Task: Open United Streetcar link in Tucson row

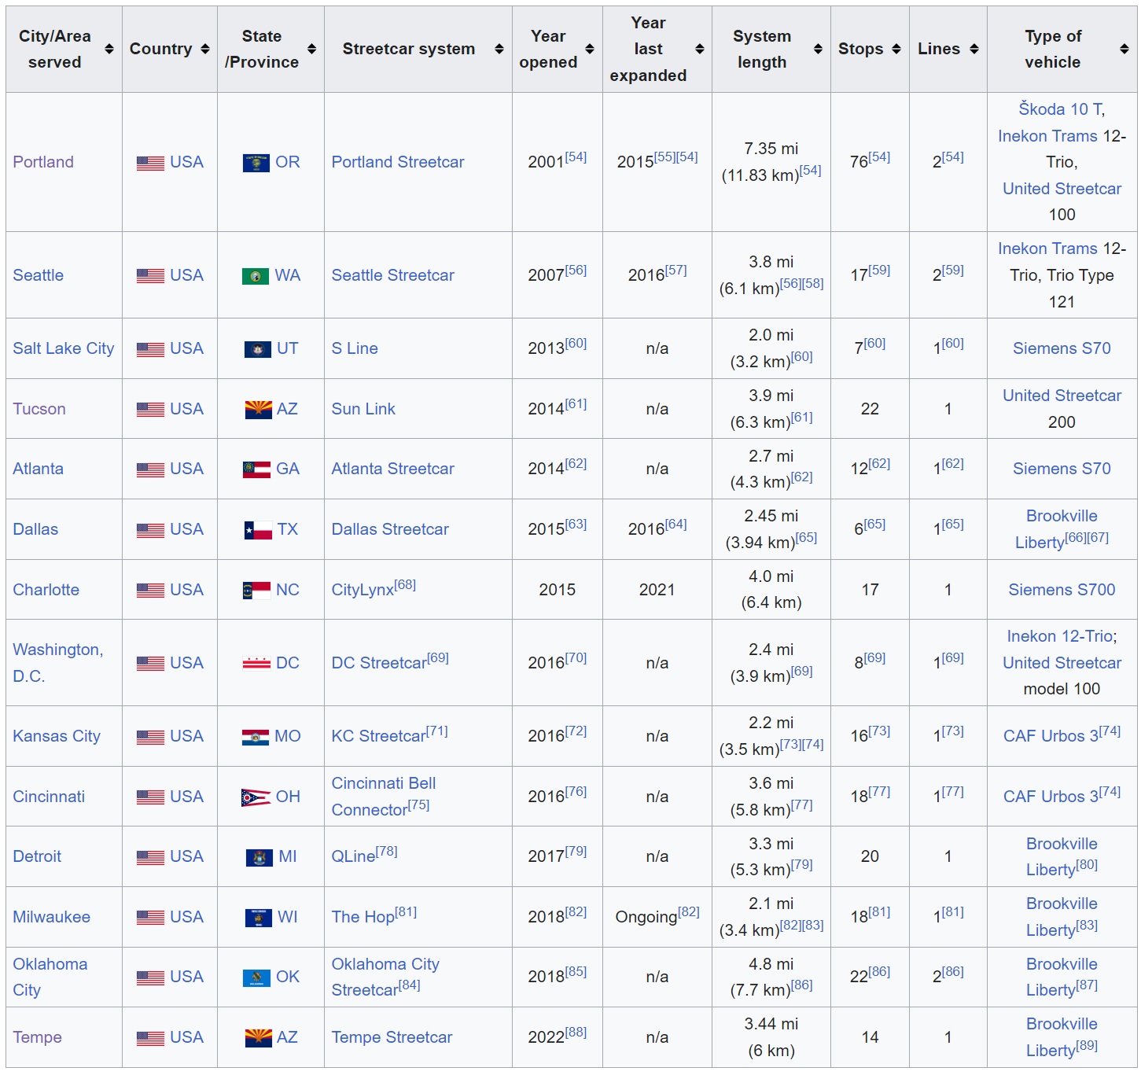Action: pyautogui.click(x=1062, y=396)
